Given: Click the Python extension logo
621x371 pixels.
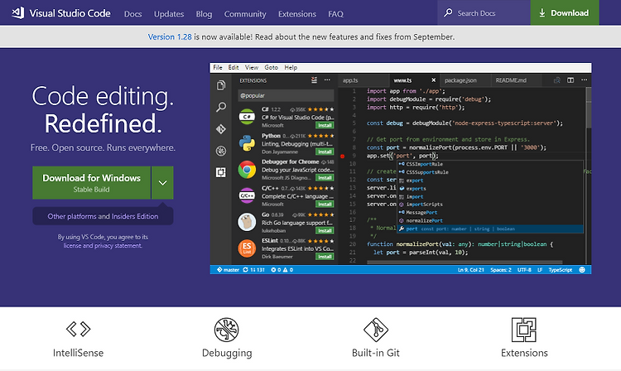Looking at the screenshot, I should coord(247,143).
